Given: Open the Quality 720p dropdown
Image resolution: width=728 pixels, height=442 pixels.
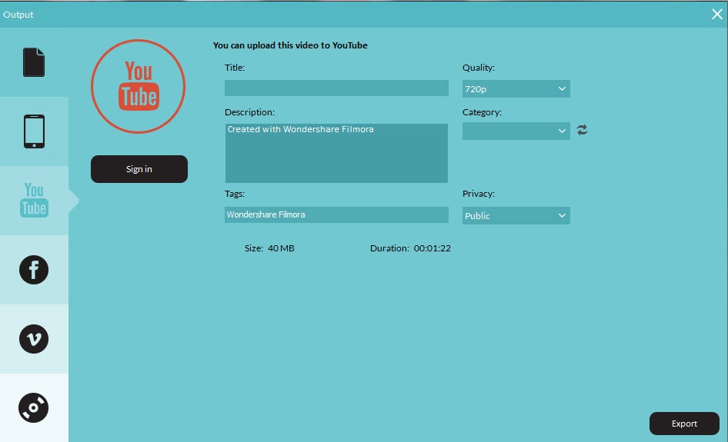Looking at the screenshot, I should pyautogui.click(x=516, y=88).
